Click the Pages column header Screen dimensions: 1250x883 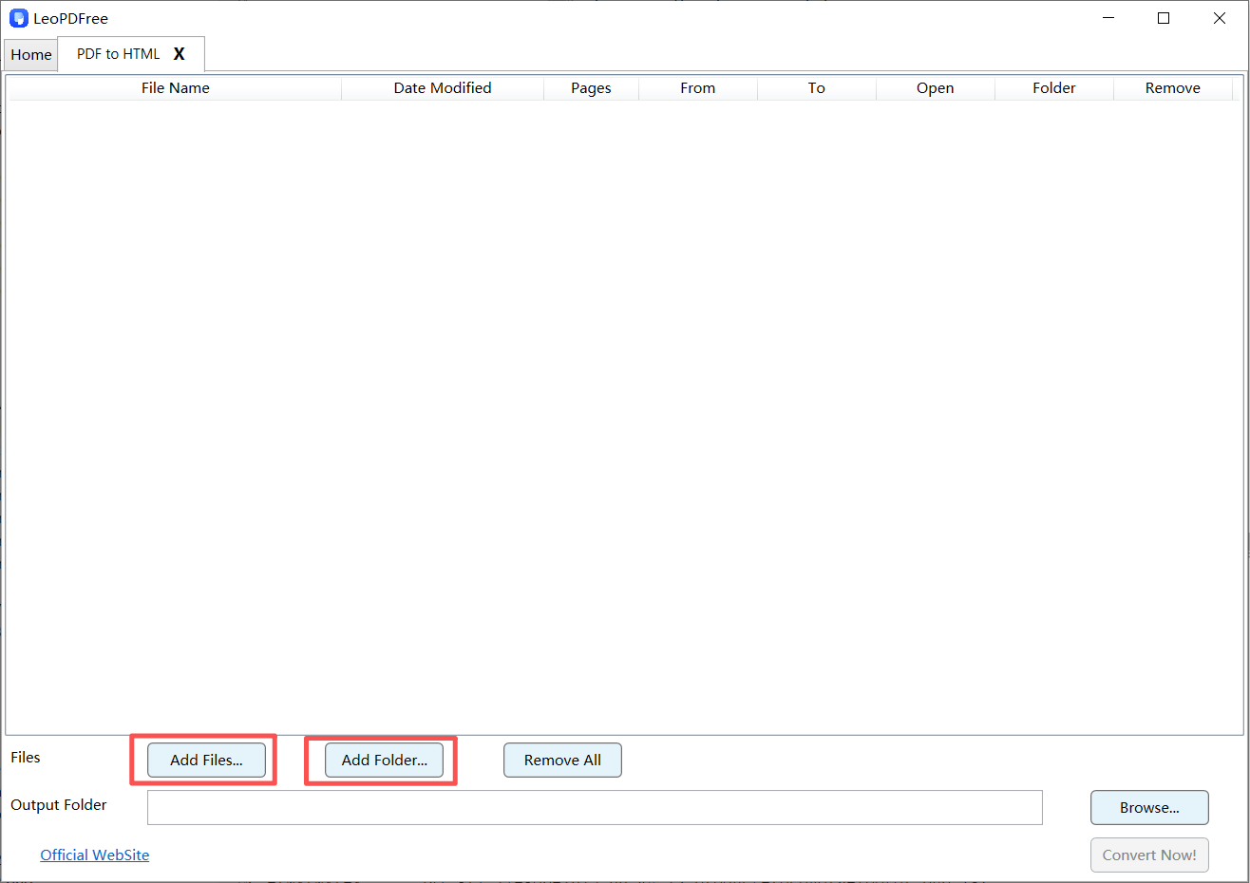click(x=591, y=87)
